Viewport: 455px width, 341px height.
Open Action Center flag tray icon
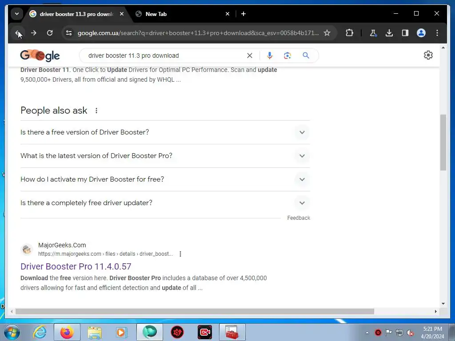tap(388, 333)
